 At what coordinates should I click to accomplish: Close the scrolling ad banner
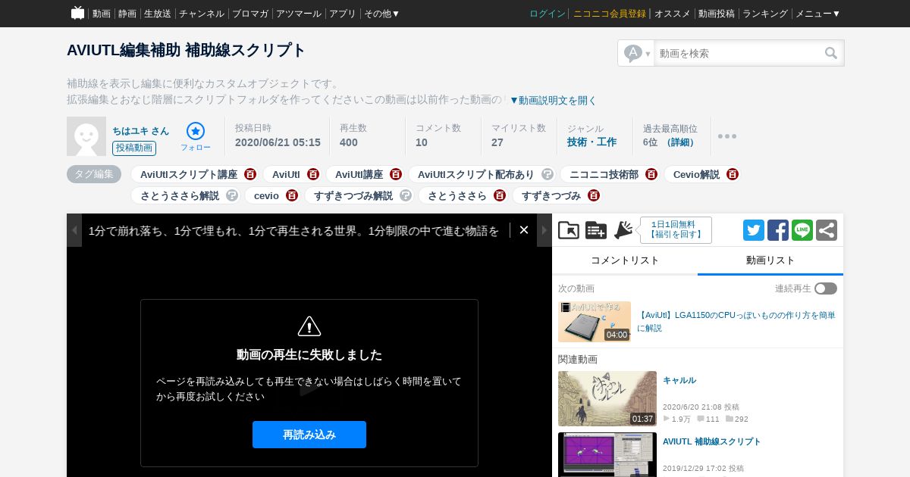524,230
